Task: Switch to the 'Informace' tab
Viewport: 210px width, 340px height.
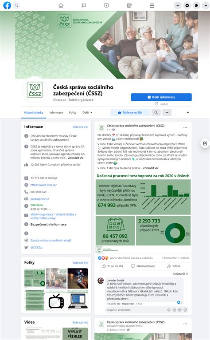Action: (56, 112)
